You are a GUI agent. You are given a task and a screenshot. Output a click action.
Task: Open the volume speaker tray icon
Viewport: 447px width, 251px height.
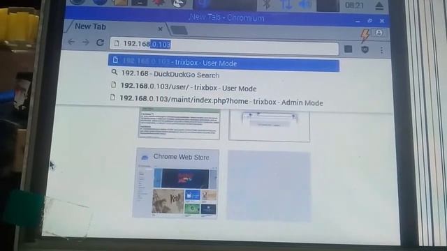tap(306, 5)
